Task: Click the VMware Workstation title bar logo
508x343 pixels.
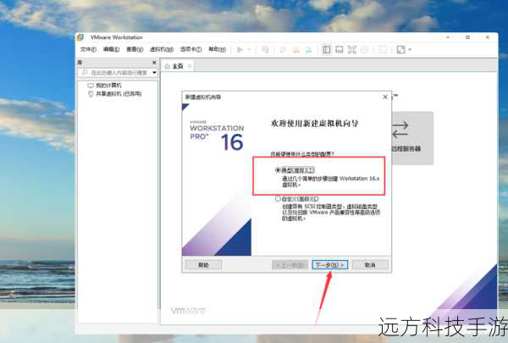Action: 80,37
